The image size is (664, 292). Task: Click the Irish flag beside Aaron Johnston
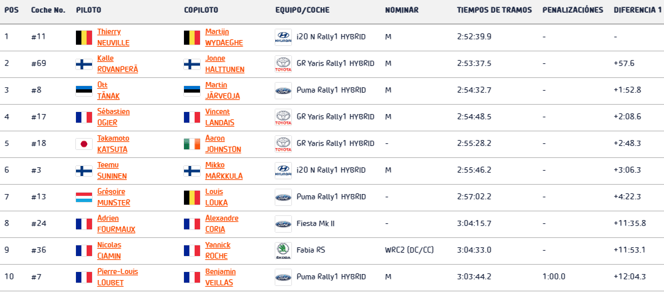(x=192, y=144)
